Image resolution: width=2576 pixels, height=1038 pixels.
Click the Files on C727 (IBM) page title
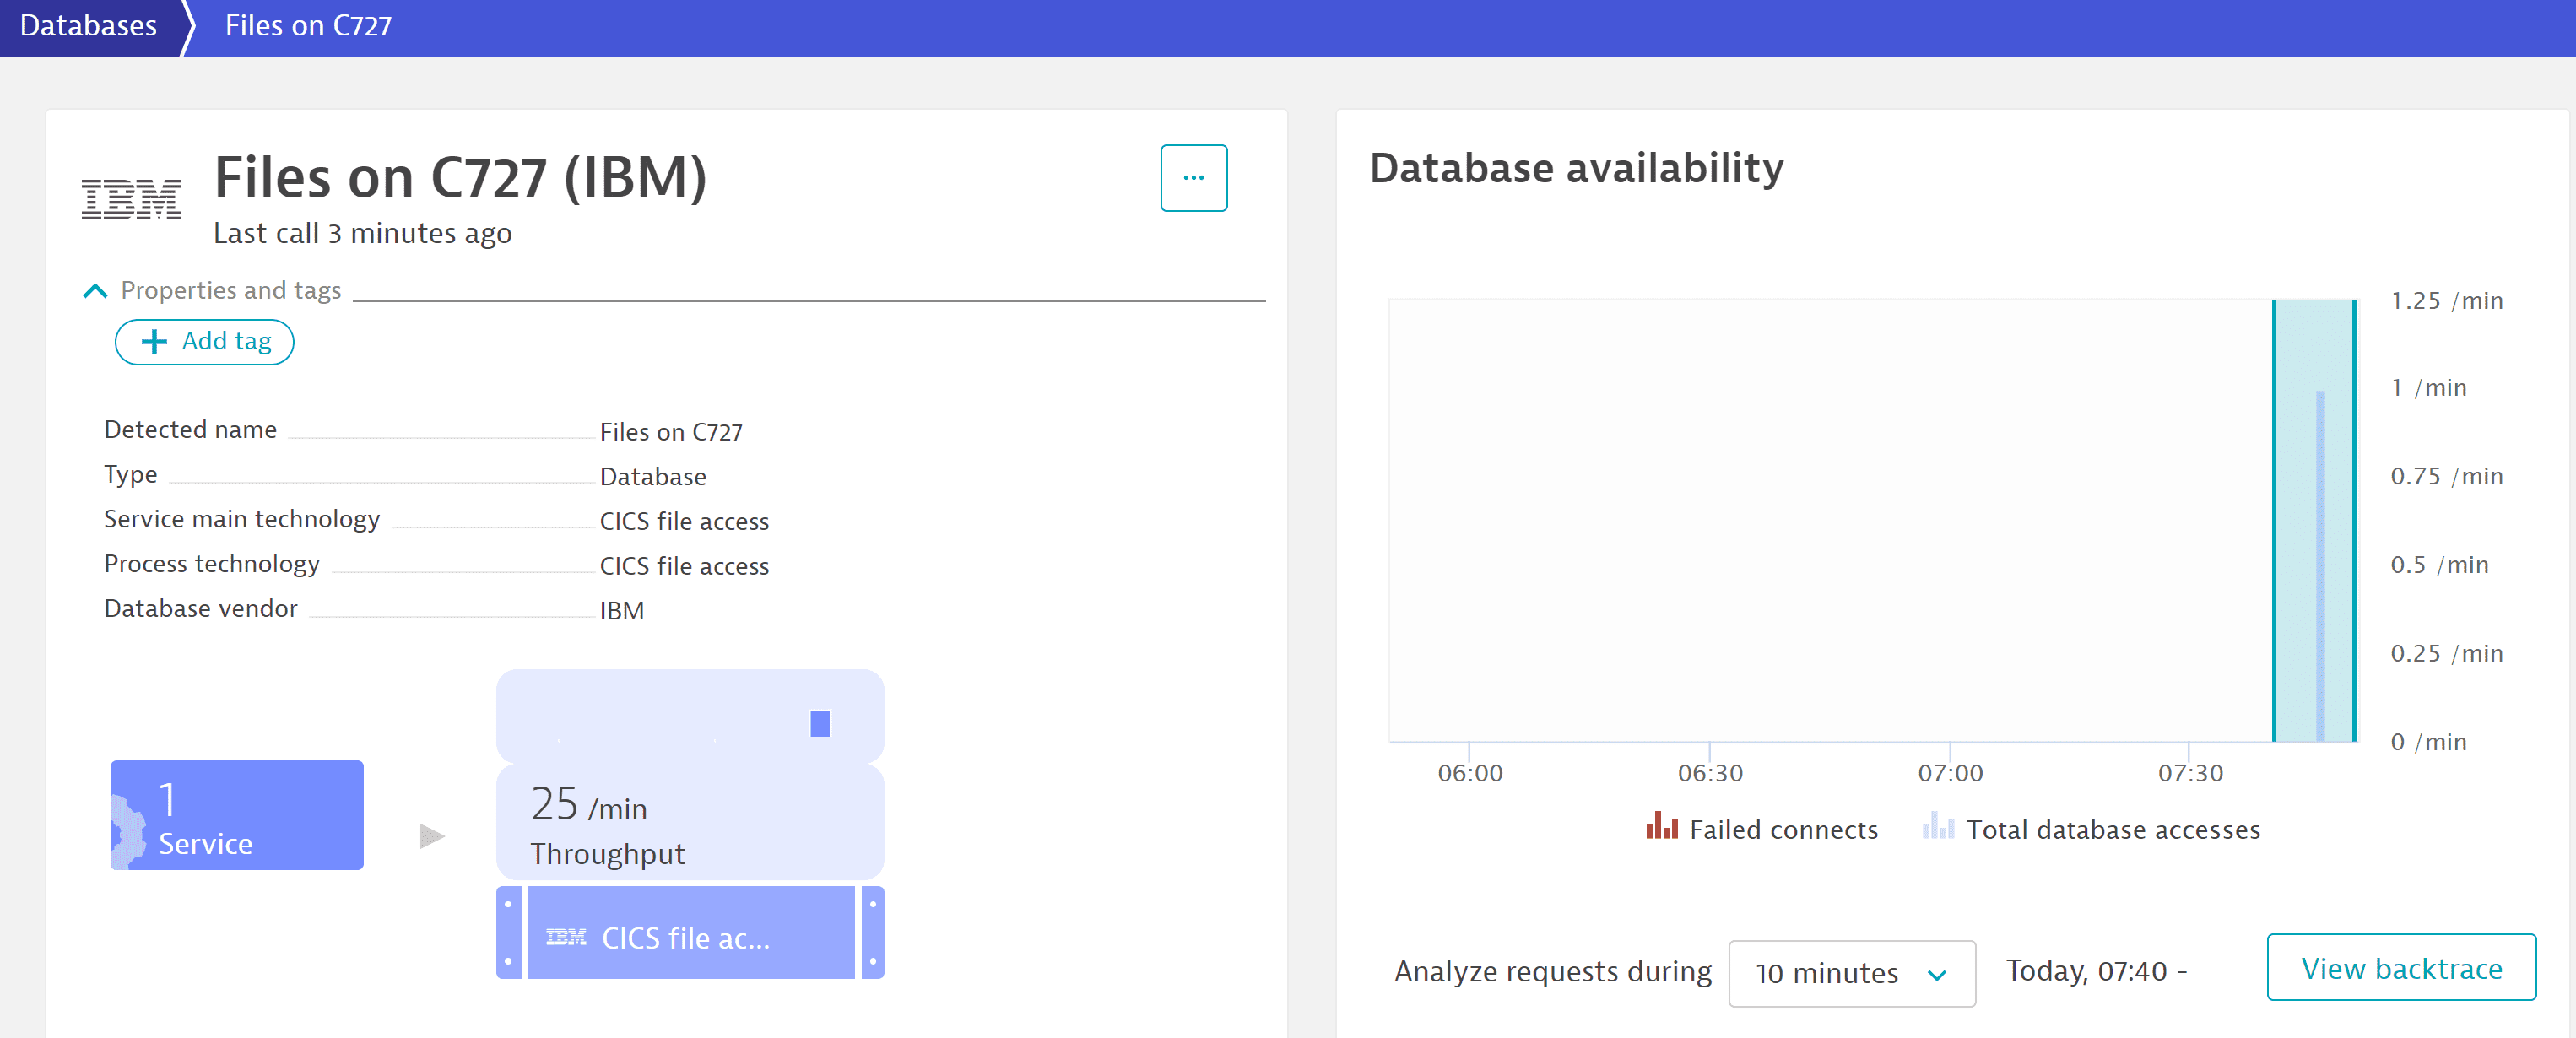[x=461, y=178]
